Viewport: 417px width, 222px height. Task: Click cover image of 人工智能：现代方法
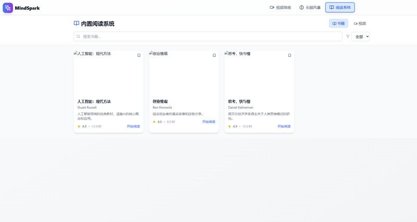[x=108, y=73]
